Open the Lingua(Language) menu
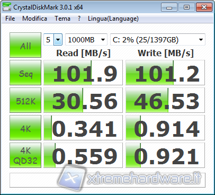This screenshot has width=215, height=195. coord(113,19)
